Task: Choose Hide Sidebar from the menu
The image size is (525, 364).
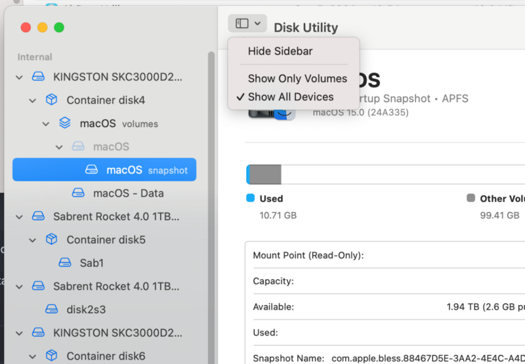Action: 280,51
